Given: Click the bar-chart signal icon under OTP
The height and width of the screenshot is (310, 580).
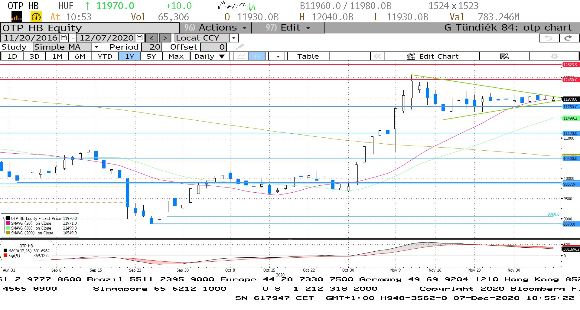Looking at the screenshot, I should tap(16, 17).
